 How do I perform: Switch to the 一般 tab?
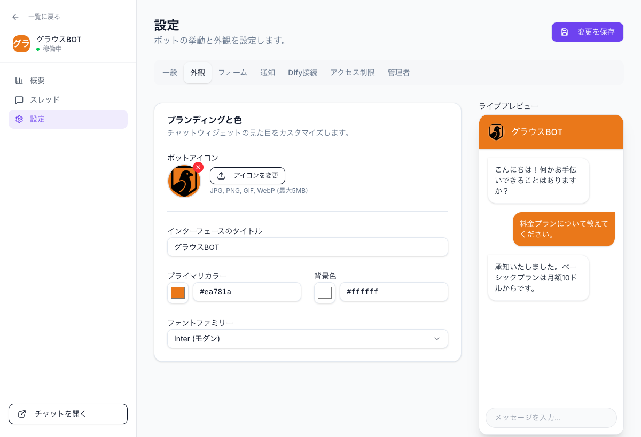click(x=169, y=72)
